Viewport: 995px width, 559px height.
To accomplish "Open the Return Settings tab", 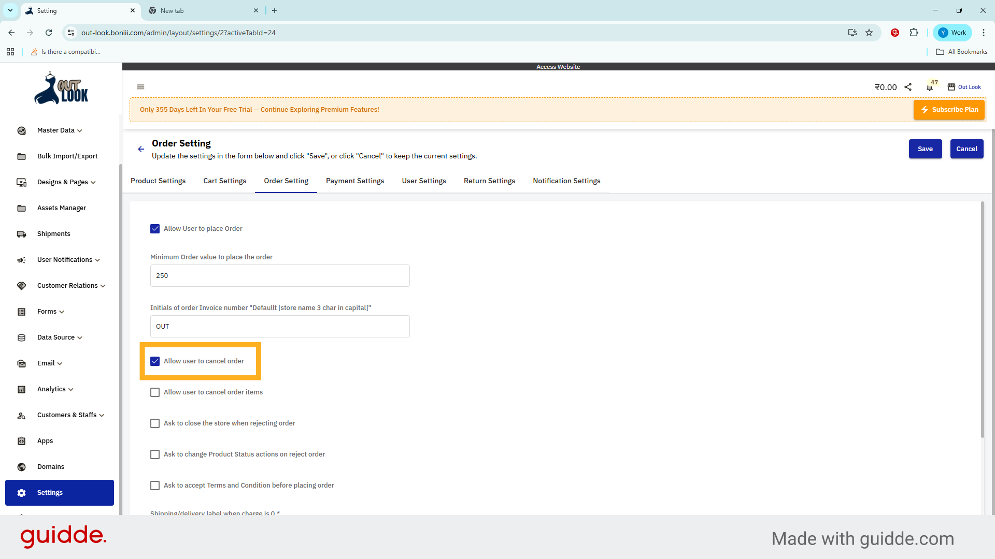I will (489, 181).
